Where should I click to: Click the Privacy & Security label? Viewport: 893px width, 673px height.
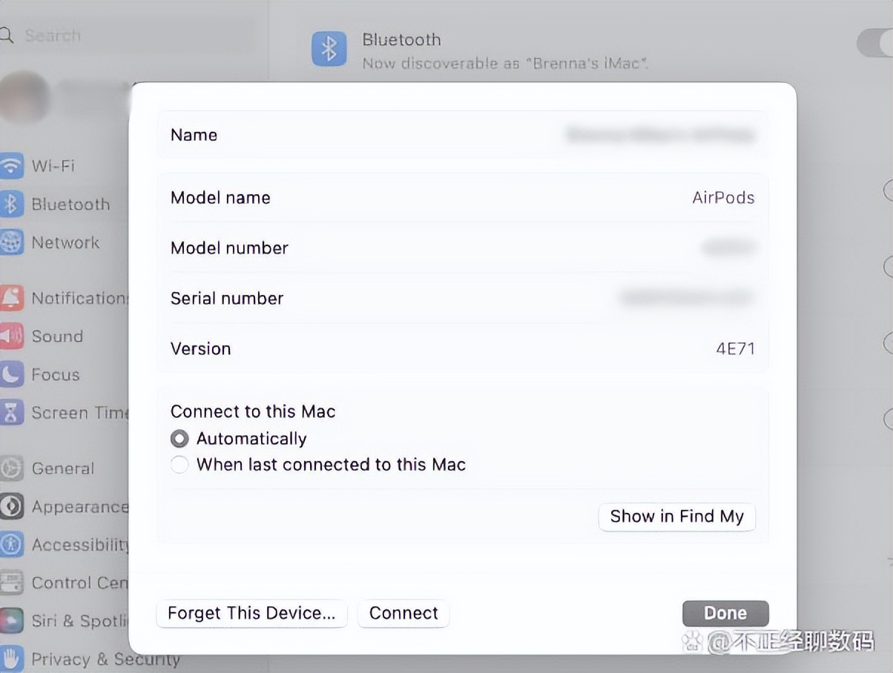click(105, 659)
